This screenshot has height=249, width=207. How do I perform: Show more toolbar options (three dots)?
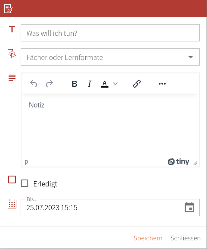coord(162,84)
